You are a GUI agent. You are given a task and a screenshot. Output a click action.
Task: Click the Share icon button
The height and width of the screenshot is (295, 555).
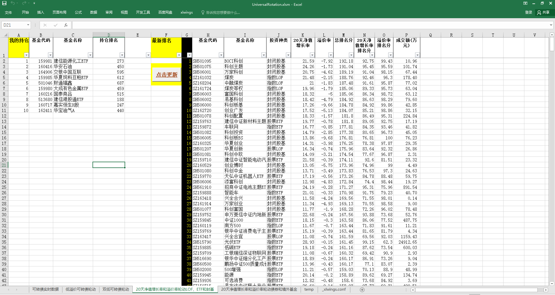(x=543, y=12)
